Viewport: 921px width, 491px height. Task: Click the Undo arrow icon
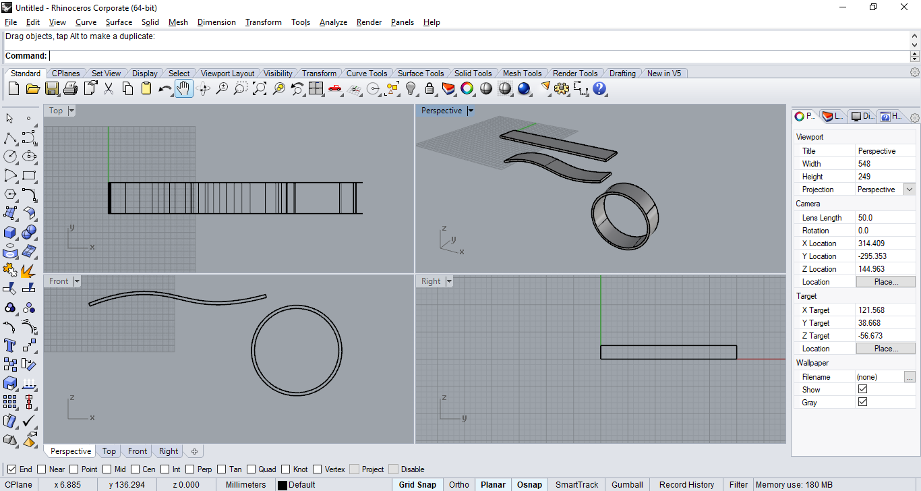(165, 88)
